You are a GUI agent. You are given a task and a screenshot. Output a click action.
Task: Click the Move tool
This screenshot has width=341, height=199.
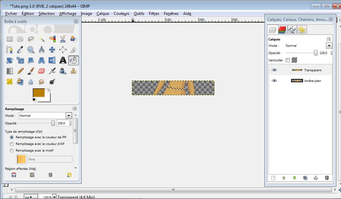click(x=52, y=50)
